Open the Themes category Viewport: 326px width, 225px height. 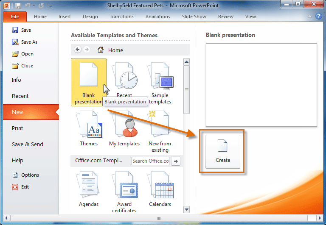(89, 128)
